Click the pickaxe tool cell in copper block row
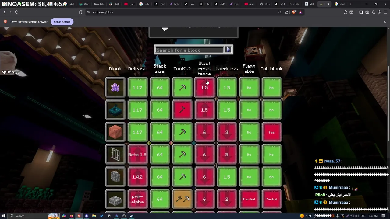Viewport: 390px width, 219px height. tap(182, 132)
